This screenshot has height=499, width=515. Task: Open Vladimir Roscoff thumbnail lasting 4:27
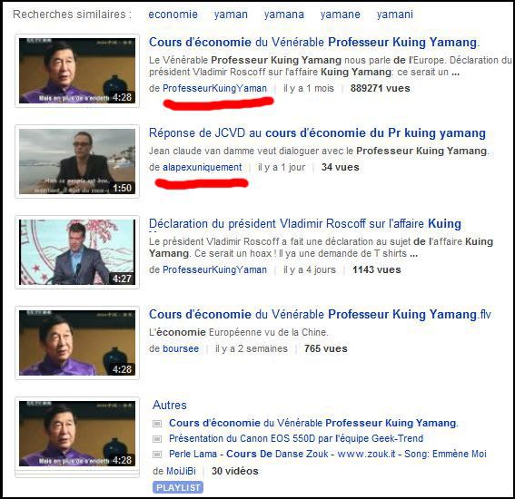pos(77,252)
